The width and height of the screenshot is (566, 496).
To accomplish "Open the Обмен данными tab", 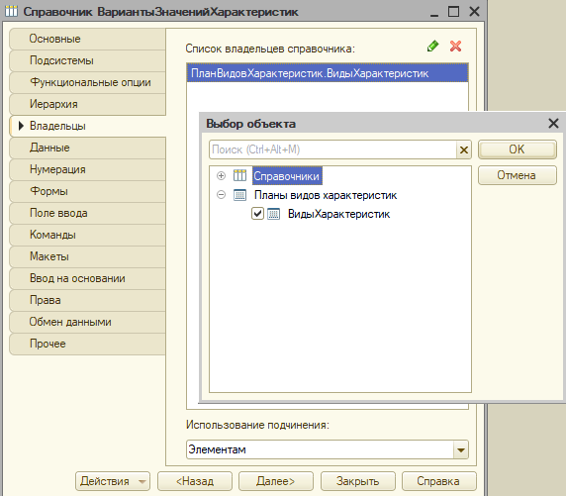I will click(88, 322).
